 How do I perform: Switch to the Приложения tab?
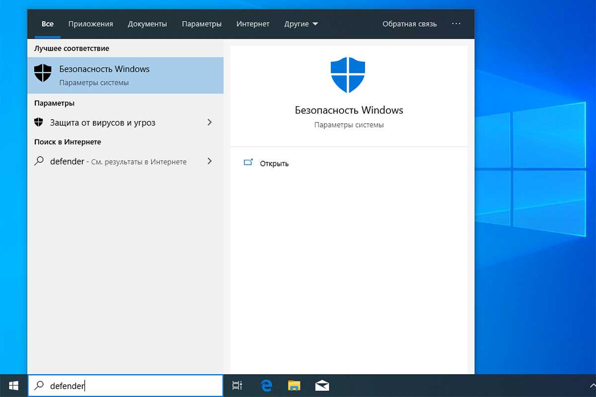click(90, 24)
